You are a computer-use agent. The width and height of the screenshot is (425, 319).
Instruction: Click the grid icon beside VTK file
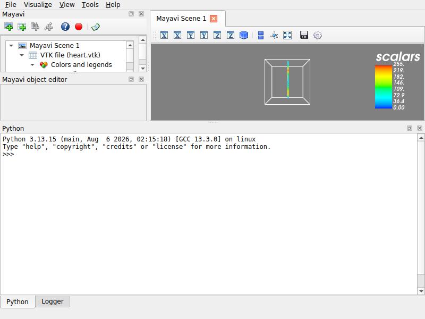coord(33,55)
